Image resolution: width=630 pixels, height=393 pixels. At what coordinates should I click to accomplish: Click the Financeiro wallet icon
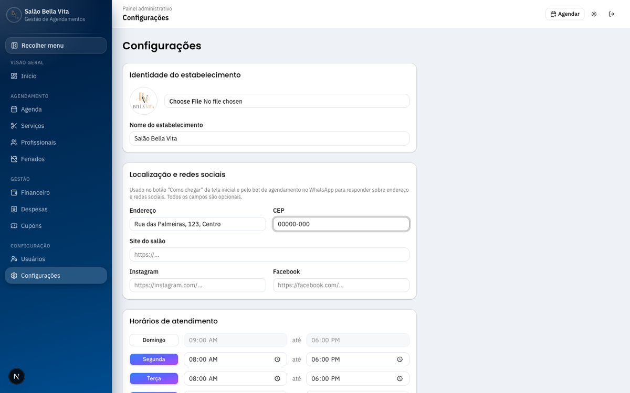(14, 192)
